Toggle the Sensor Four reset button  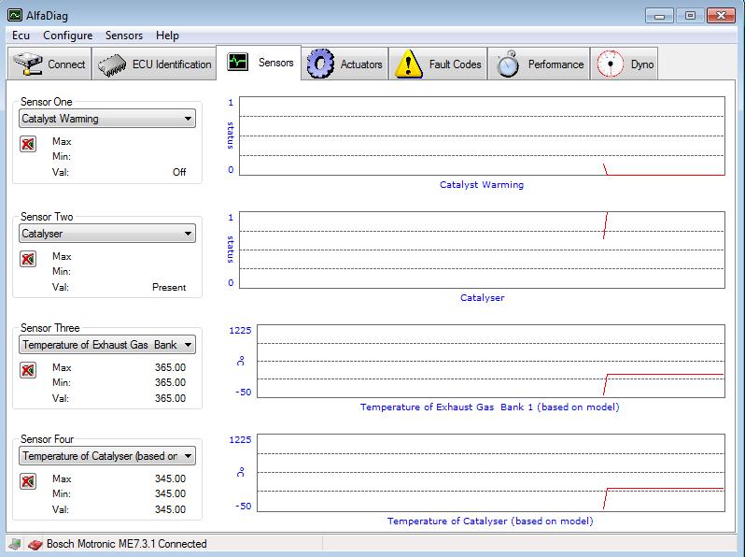point(28,481)
